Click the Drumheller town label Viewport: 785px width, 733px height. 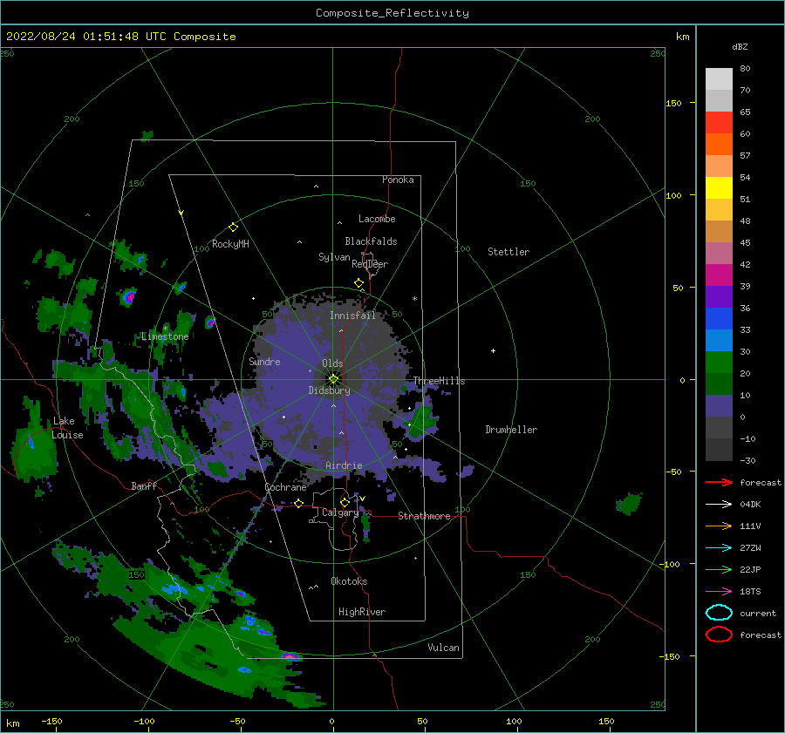pos(511,430)
